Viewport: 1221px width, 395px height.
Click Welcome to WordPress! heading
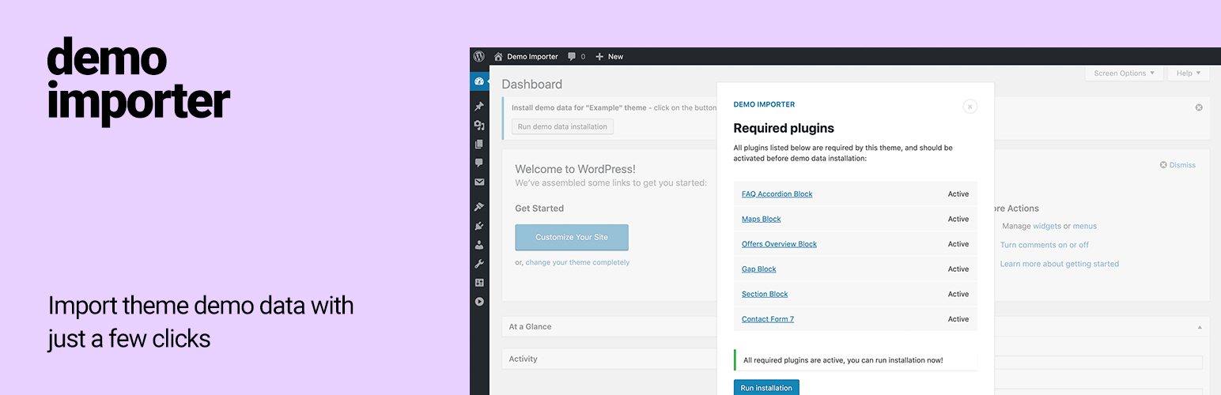575,169
